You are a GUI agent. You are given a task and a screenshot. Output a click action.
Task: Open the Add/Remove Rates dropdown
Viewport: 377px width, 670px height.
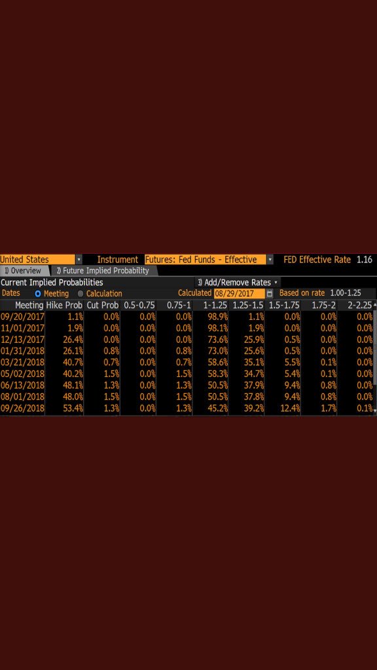238,283
